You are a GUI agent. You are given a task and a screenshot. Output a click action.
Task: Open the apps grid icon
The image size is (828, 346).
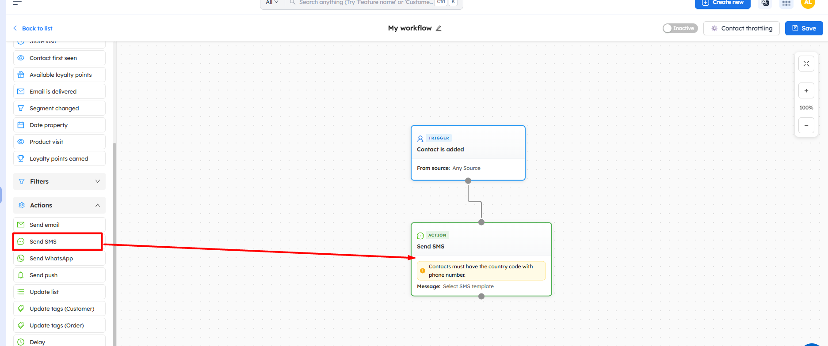(786, 3)
